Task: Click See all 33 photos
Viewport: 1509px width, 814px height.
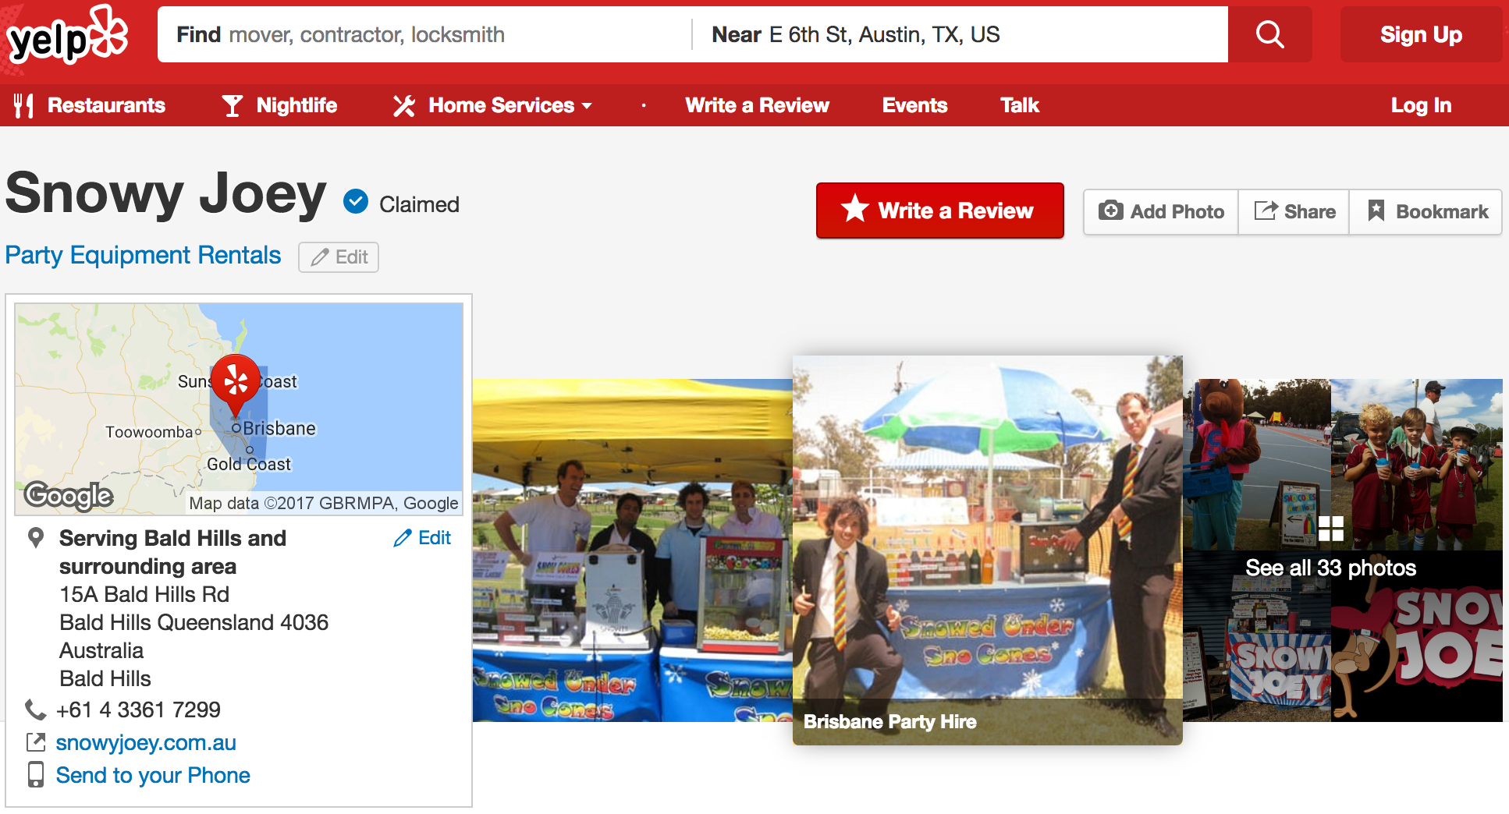Action: pyautogui.click(x=1330, y=568)
